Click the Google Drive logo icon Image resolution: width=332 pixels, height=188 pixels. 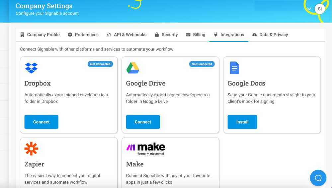click(x=133, y=68)
